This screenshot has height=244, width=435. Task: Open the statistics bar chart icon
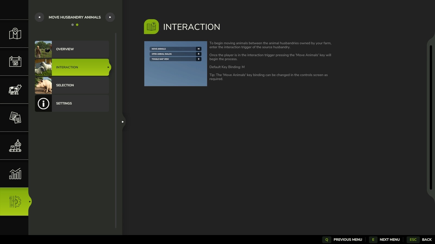(15, 174)
